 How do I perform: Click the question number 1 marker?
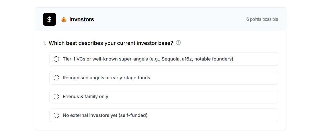tap(44, 43)
